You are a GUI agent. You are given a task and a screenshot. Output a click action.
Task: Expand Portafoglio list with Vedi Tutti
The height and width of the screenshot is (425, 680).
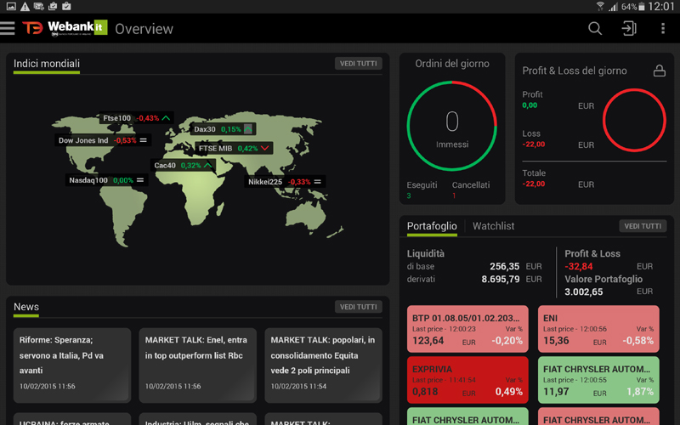coord(642,226)
